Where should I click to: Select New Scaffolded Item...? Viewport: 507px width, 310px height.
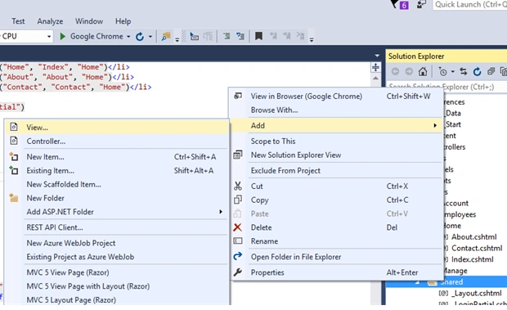[117, 184]
